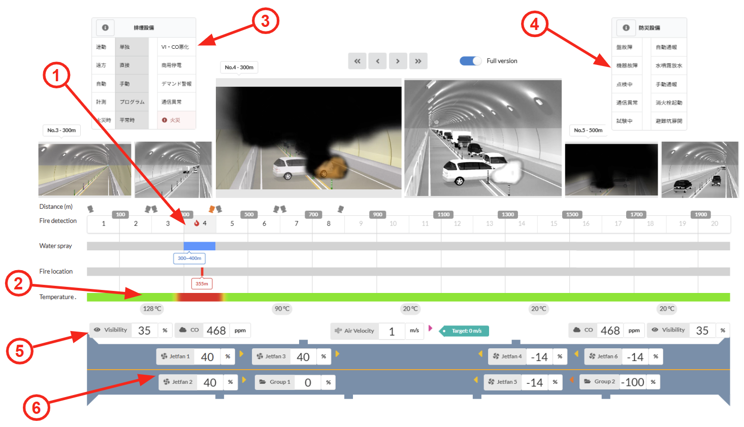Go to next camera with single-right arrow

point(398,61)
